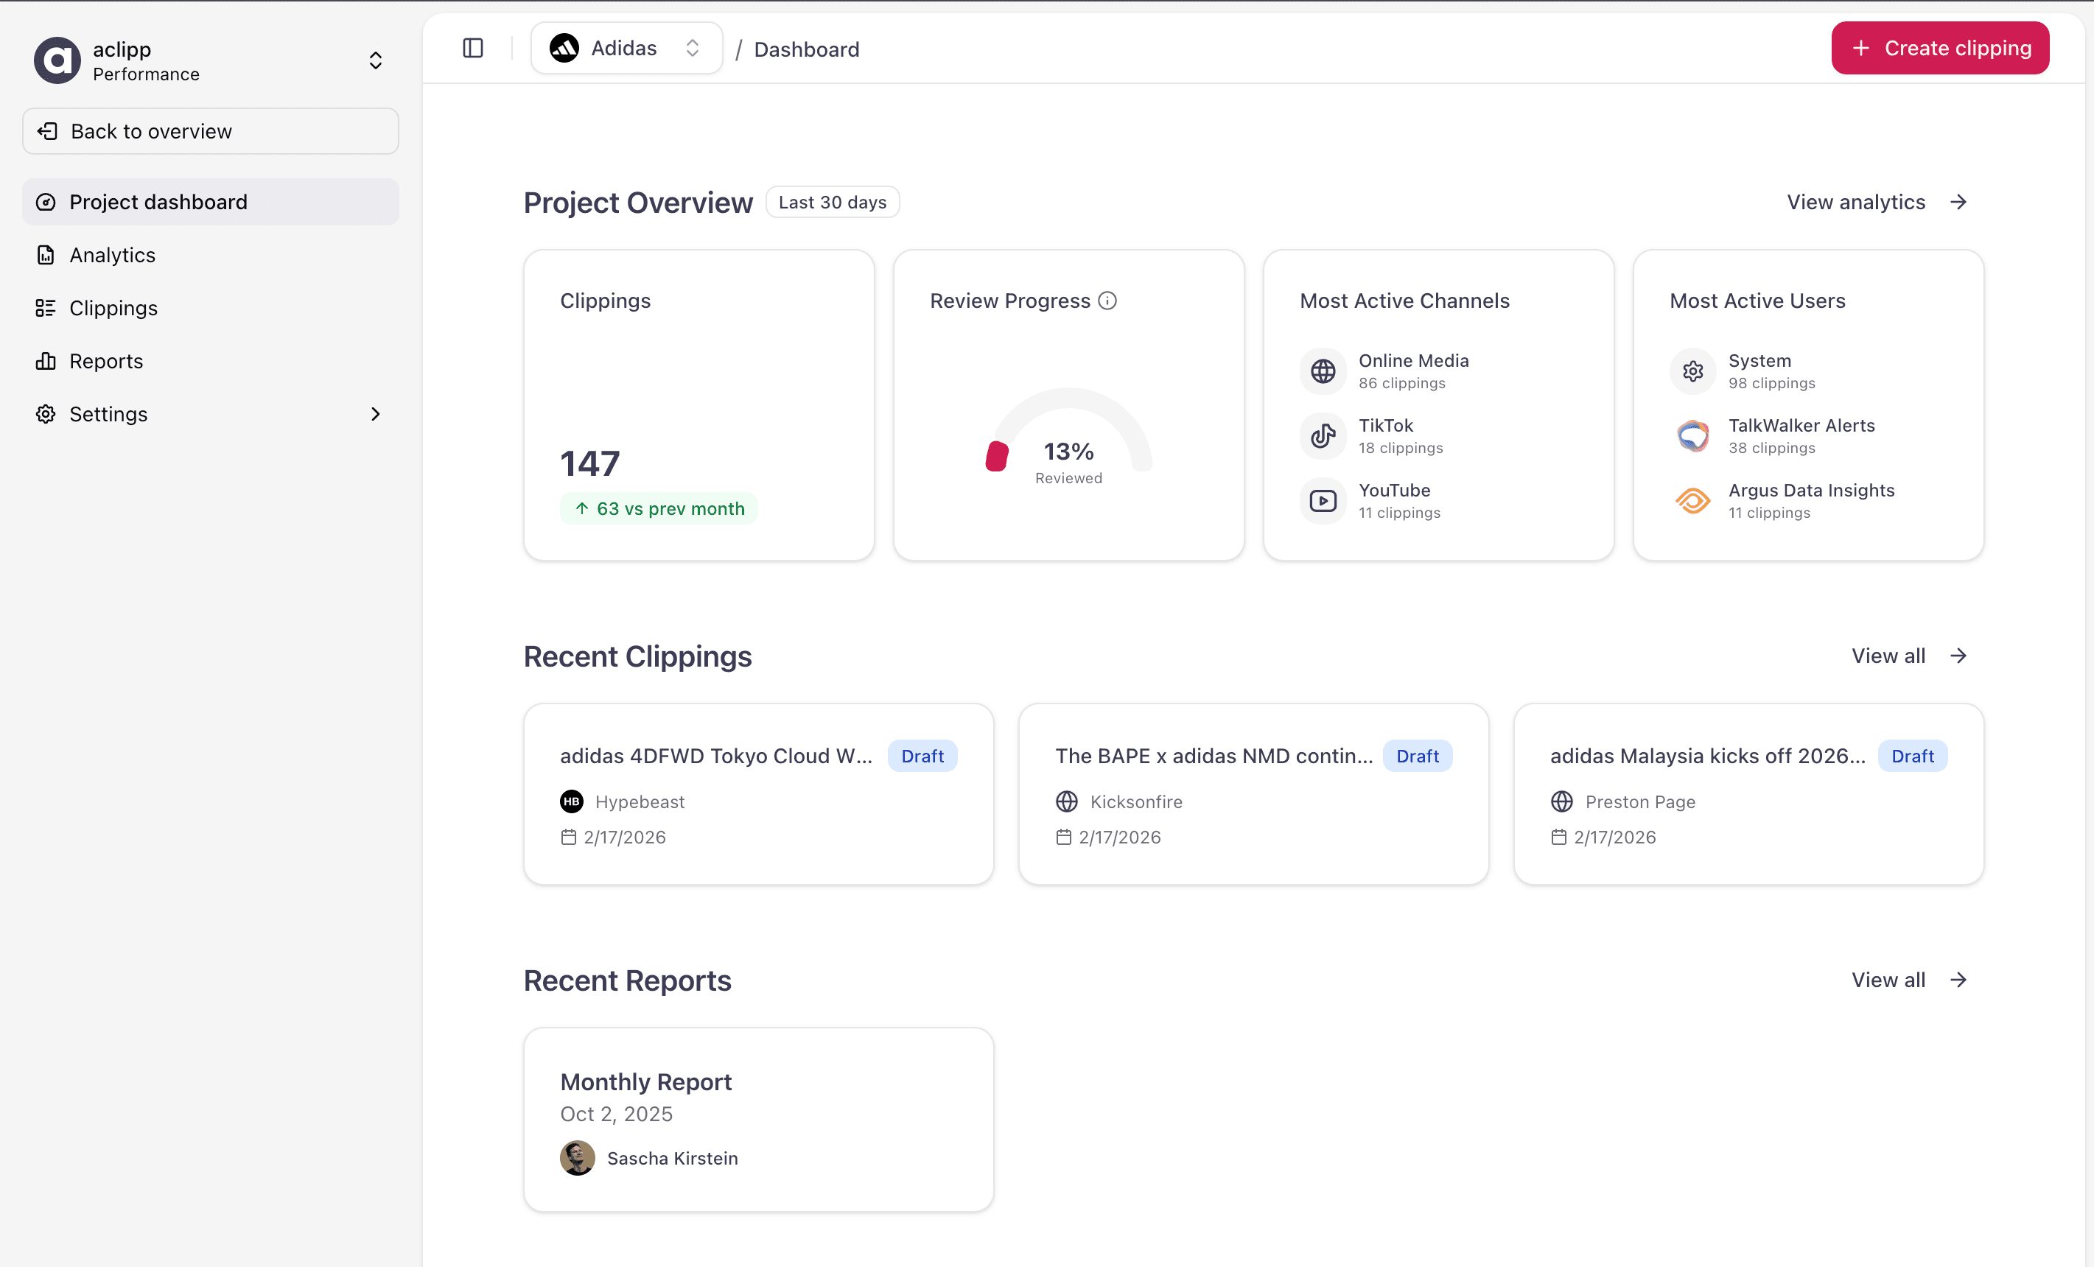Screen dimensions: 2094x1267
Task: Open View analytics link
Action: click(x=1855, y=201)
